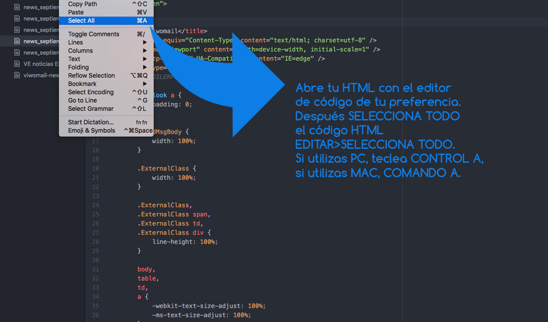Viewport: 548px width, 322px height.
Task: Expand the Lines submenu
Action: coord(75,42)
